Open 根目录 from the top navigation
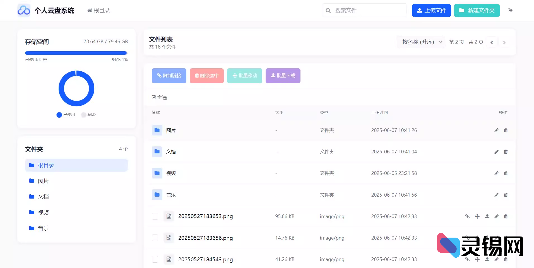 (x=98, y=10)
